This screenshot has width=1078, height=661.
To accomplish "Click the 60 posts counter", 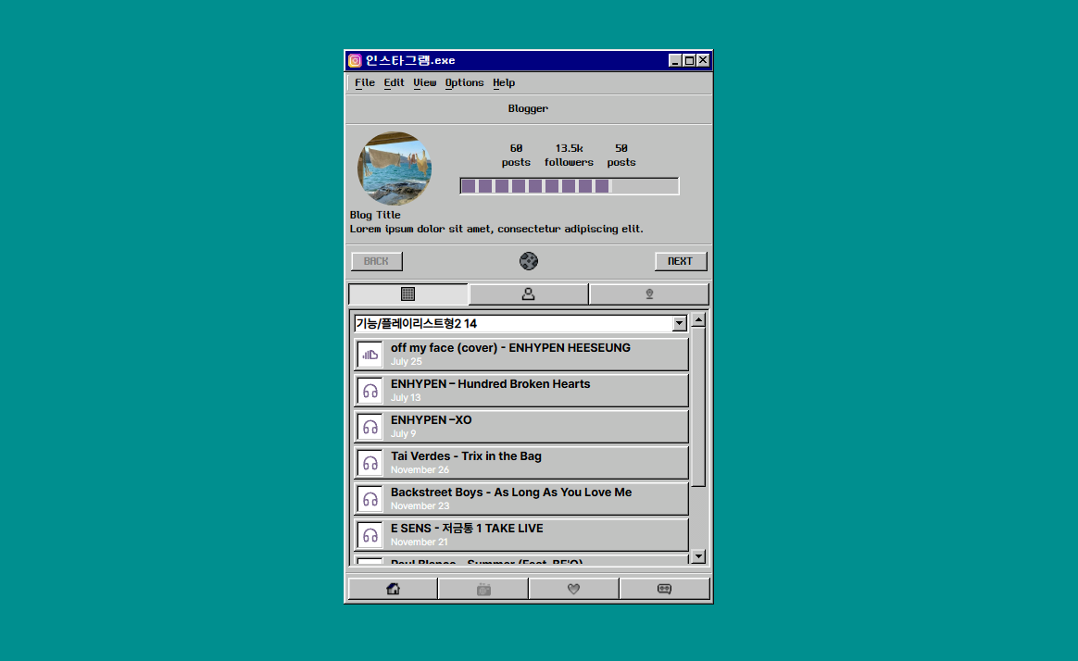I will (516, 156).
